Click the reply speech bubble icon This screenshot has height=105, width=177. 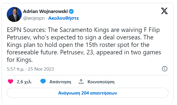(43, 82)
